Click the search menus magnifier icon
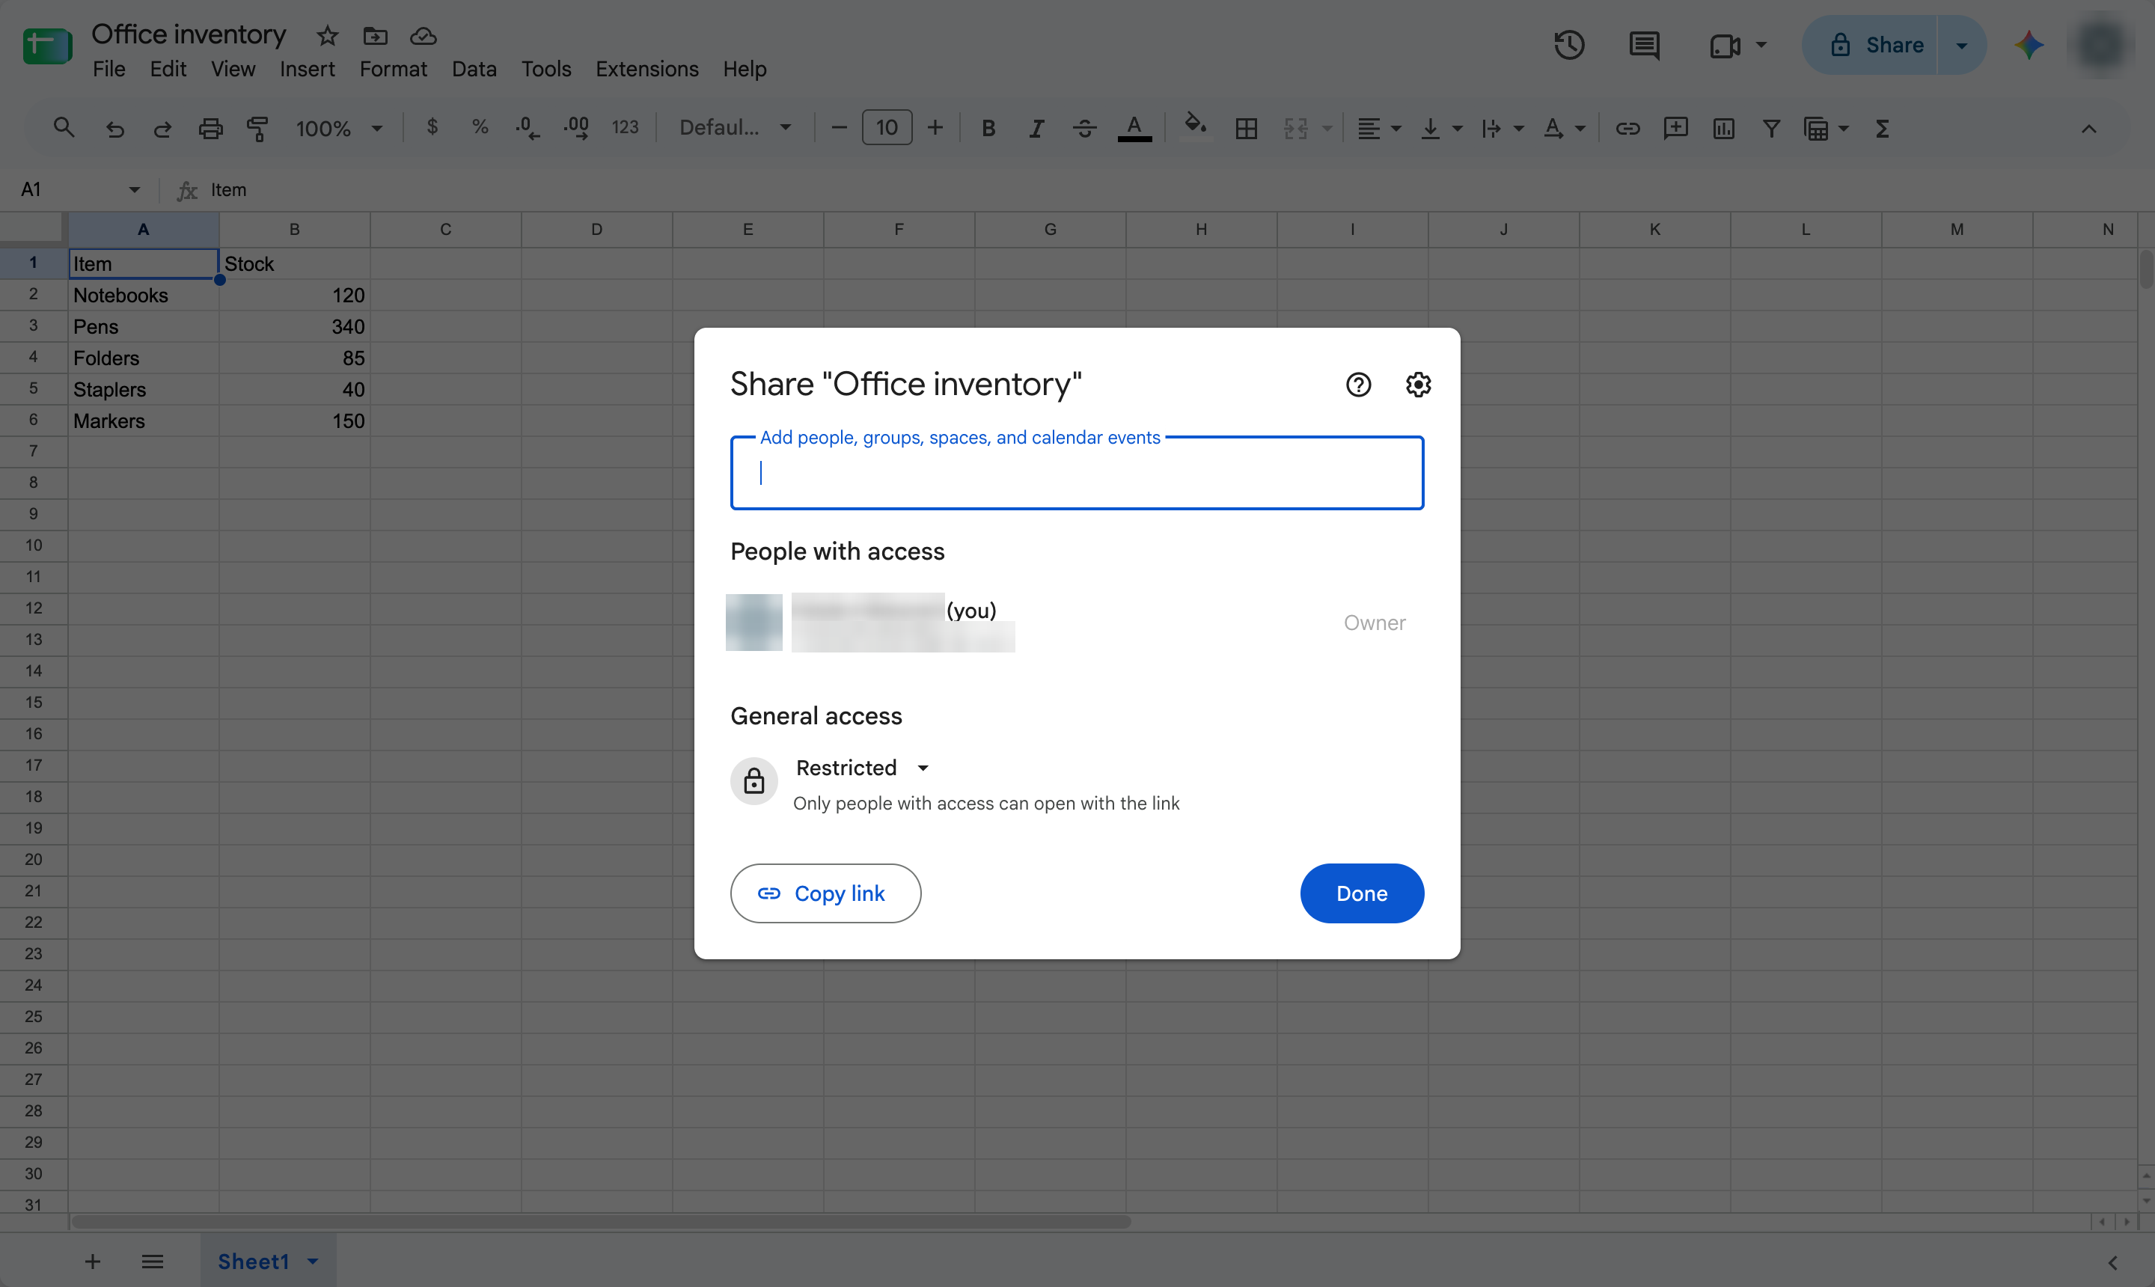 pyautogui.click(x=64, y=129)
